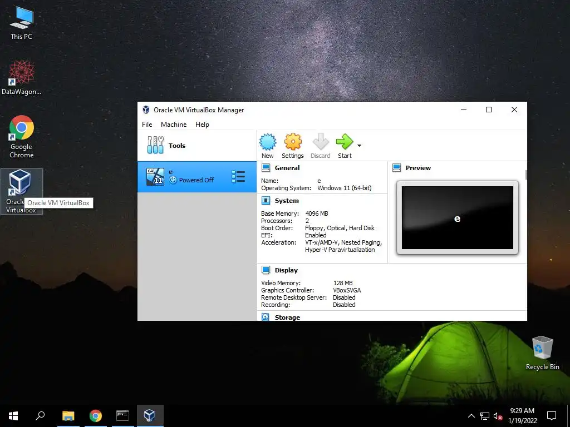Open Settings gear in VirtualBox toolbar
570x427 pixels.
293,142
